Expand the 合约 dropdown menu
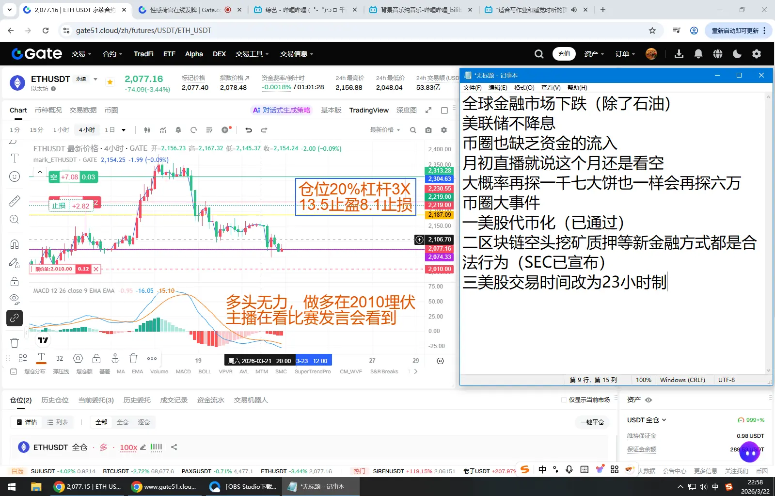The image size is (775, 496). tap(112, 54)
